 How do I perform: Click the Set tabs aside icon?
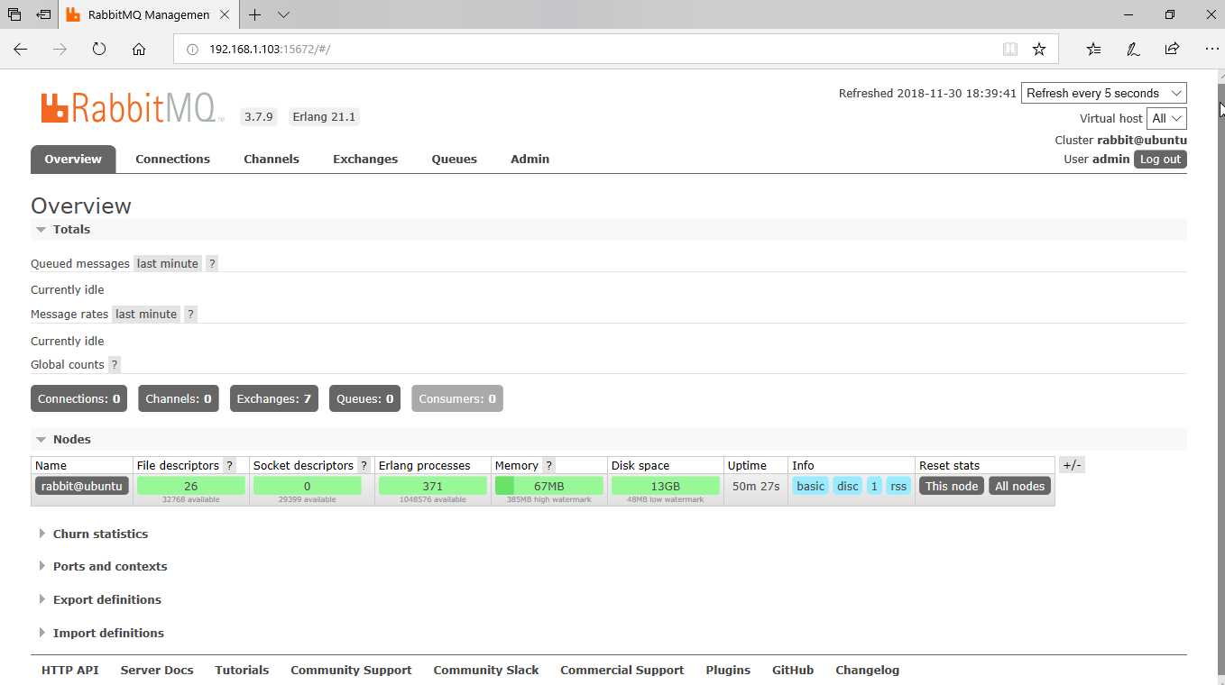coord(43,15)
